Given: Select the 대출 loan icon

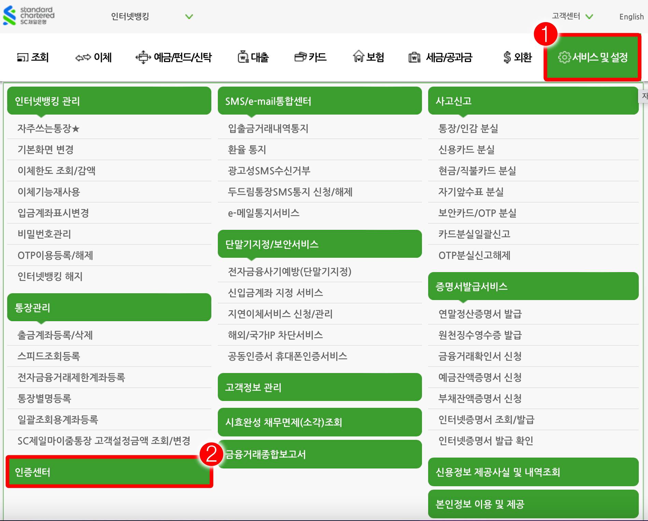Looking at the screenshot, I should tap(243, 57).
